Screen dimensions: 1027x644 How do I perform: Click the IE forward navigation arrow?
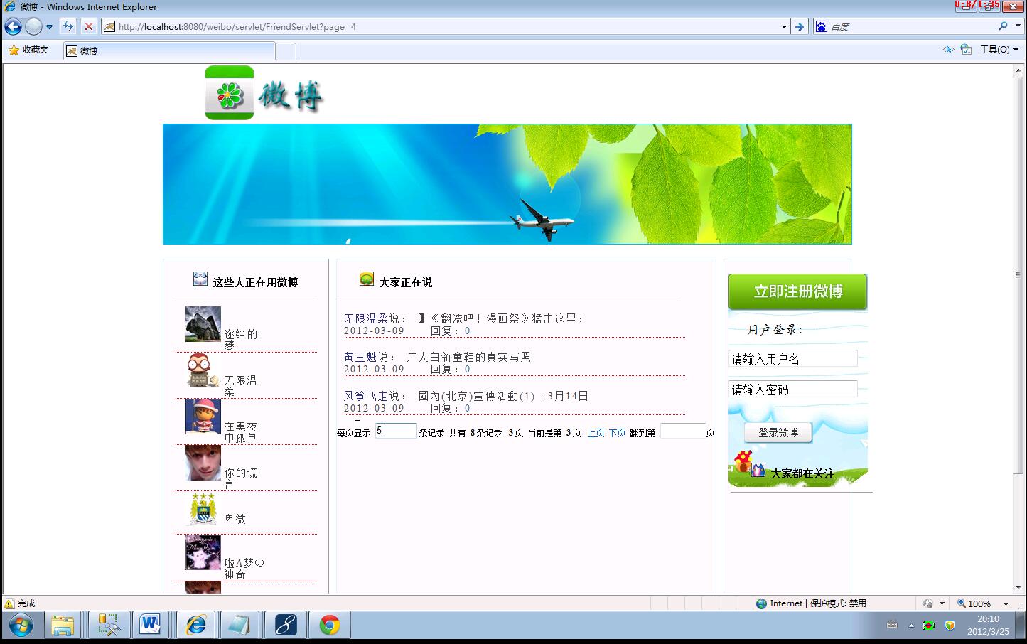click(33, 27)
